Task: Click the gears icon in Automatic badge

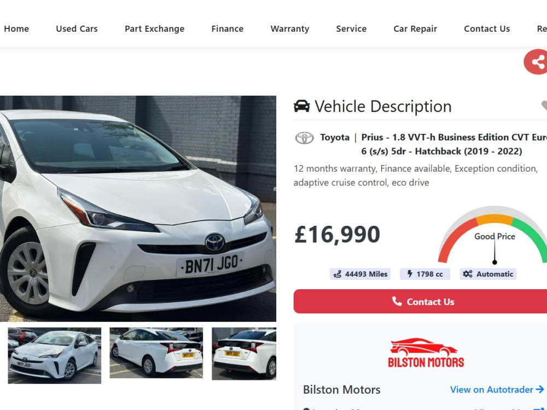Action: click(x=468, y=274)
